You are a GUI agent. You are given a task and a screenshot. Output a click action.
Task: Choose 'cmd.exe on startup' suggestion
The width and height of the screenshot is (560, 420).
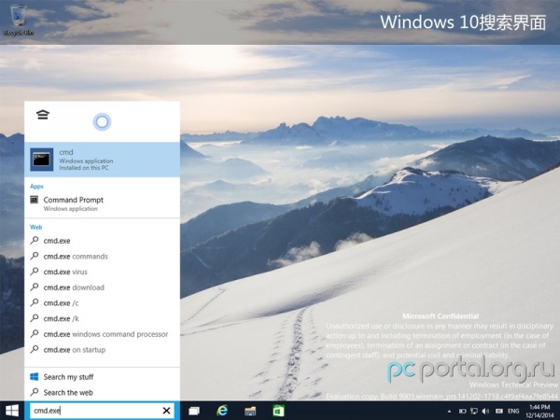[x=102, y=350]
